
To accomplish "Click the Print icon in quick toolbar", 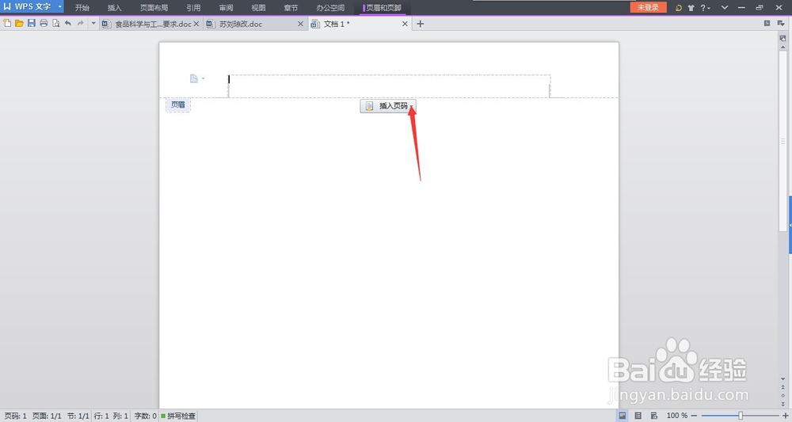I will click(x=44, y=23).
